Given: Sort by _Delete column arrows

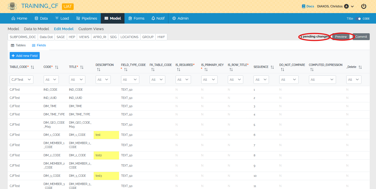Looking at the screenshot, I should (360, 67).
